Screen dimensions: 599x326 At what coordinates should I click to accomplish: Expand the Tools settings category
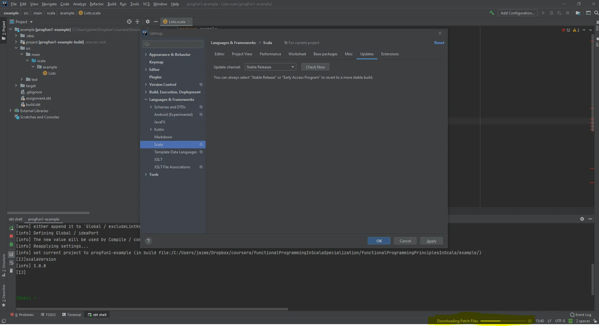pos(146,174)
